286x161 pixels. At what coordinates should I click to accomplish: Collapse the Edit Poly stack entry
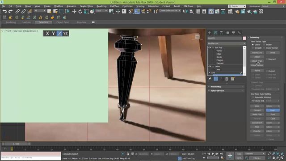tap(213, 48)
